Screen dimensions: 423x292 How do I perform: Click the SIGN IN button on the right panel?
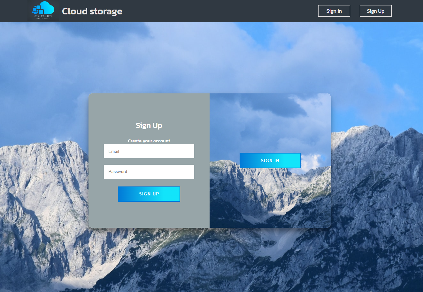270,160
